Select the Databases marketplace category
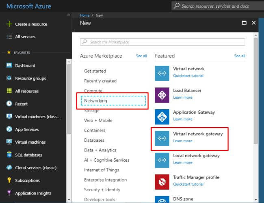 94,140
